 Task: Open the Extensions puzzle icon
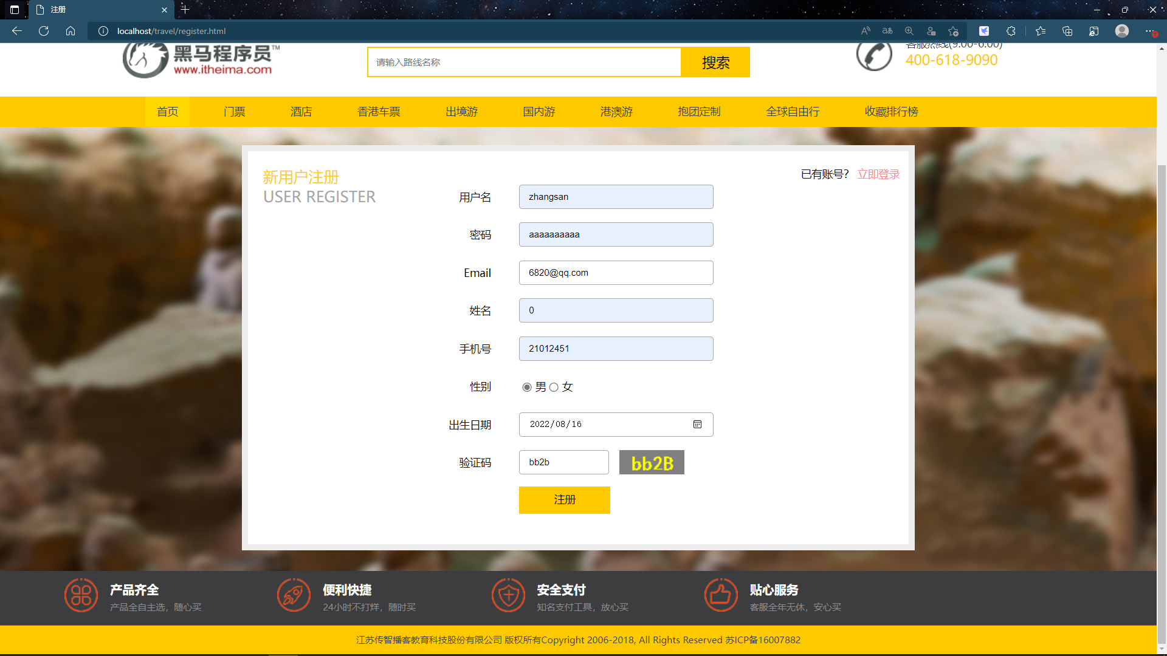tap(1011, 31)
